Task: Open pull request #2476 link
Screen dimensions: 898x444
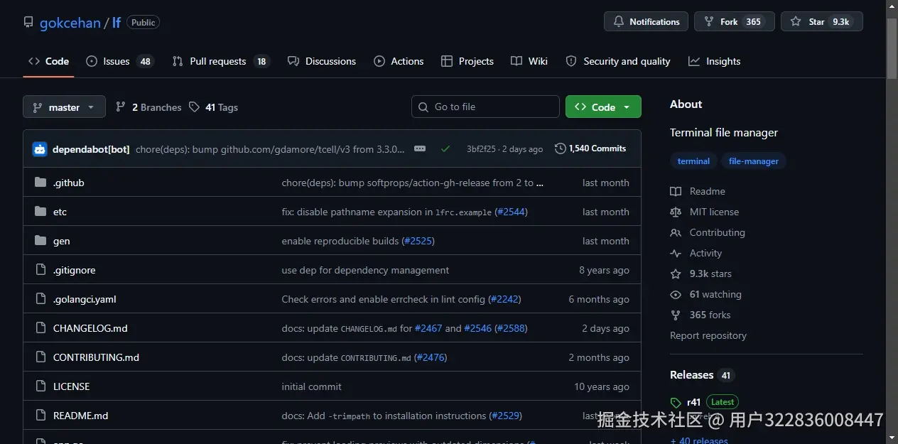Action: 431,357
